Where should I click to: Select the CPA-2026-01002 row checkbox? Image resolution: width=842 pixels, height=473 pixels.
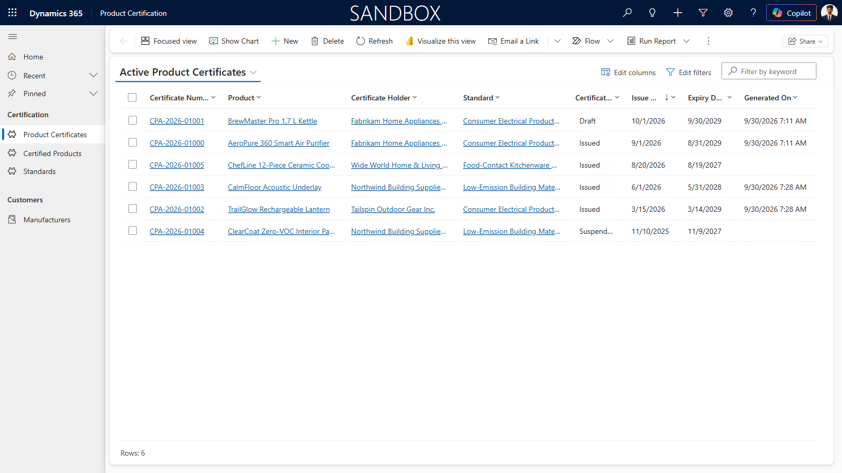(x=133, y=209)
